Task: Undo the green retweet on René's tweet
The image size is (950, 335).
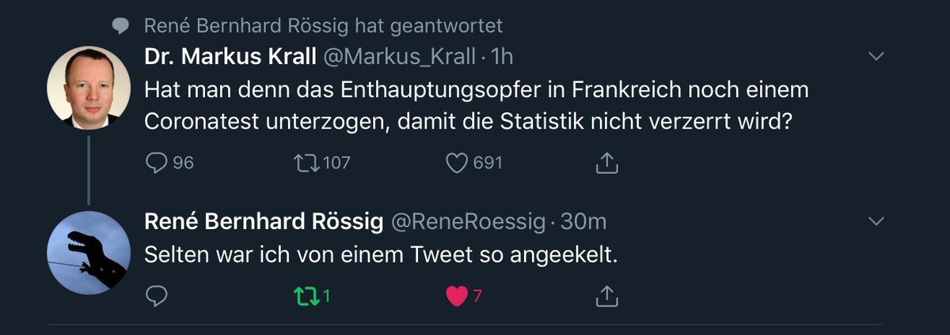Action: click(x=304, y=296)
